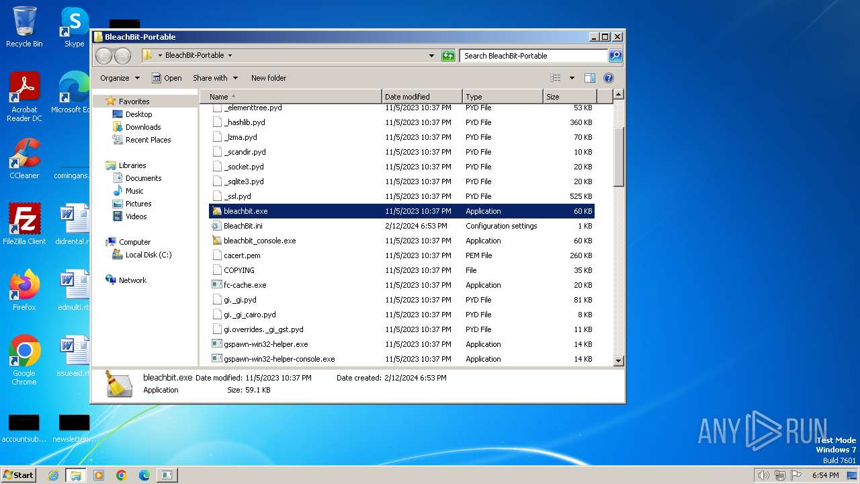This screenshot has height=484, width=860.
Task: Select Libraries in navigation pane
Action: tap(132, 165)
